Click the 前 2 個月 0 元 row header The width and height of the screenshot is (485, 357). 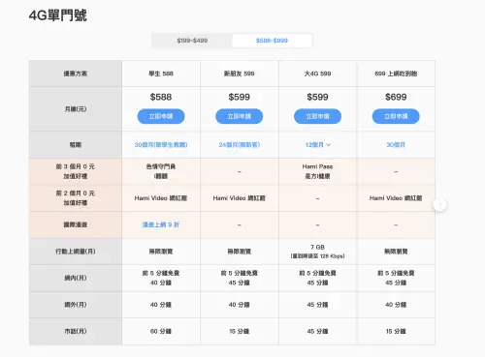point(76,198)
